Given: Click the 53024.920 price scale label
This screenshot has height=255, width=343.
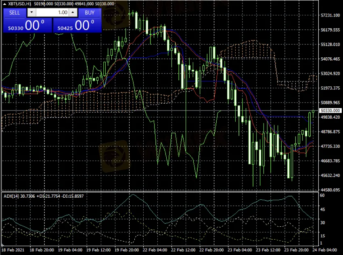Looking at the screenshot, I should click(330, 73).
